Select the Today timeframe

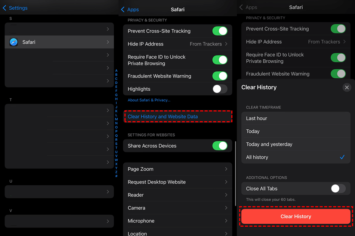[x=296, y=131]
